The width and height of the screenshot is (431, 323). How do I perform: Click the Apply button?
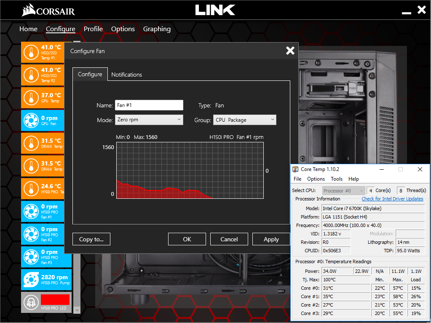click(x=271, y=239)
